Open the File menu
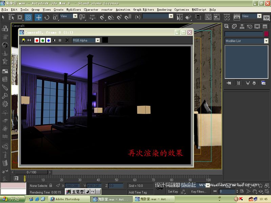 [5, 10]
